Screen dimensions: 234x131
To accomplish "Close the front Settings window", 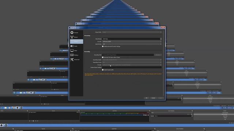I will (163, 28).
